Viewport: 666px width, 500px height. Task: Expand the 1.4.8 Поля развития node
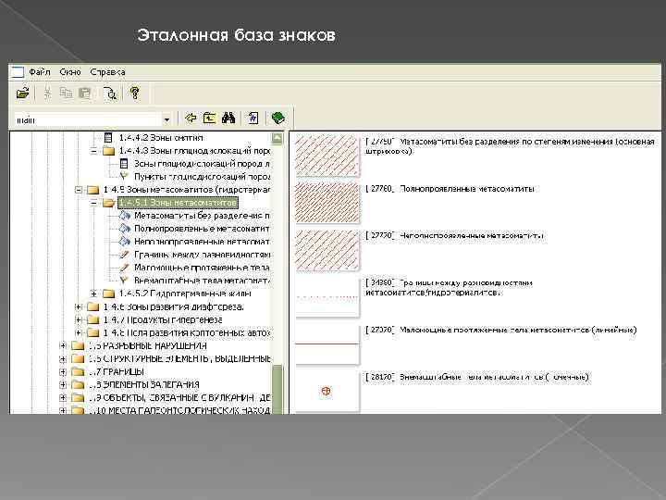click(x=78, y=332)
